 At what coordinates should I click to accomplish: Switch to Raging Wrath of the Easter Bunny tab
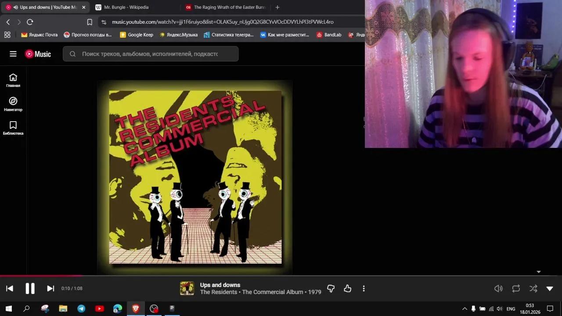(225, 7)
